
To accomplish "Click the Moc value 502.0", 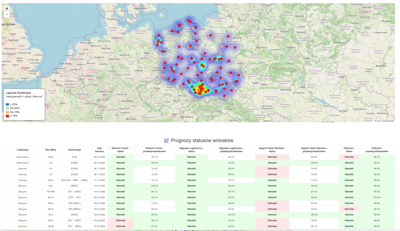I will pos(51,221).
